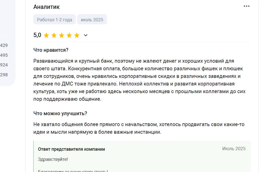268x172 pixels.
Task: Select the 'Работал 1-2 года' tag
Action: tap(55, 20)
